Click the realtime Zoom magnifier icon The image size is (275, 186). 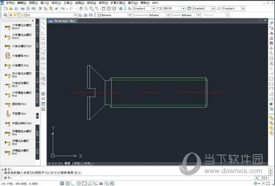[x=86, y=9]
